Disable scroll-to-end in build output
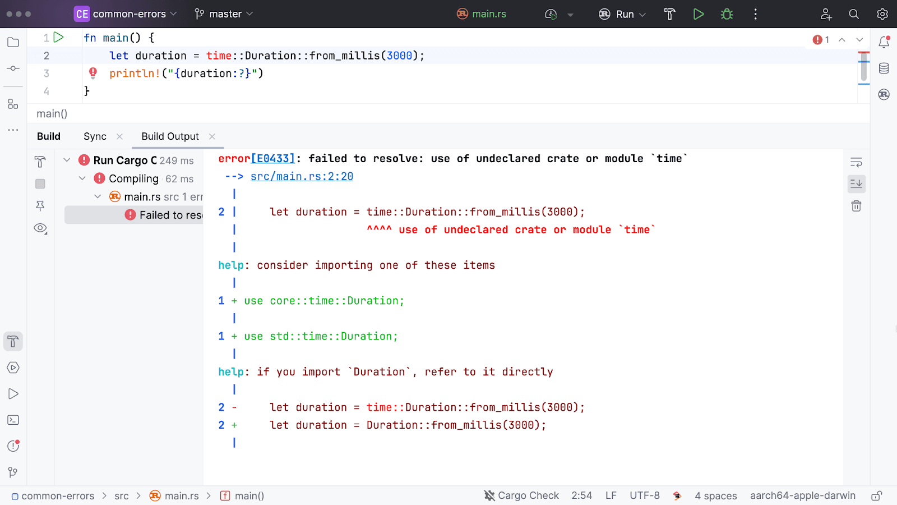This screenshot has width=897, height=505. point(856,183)
